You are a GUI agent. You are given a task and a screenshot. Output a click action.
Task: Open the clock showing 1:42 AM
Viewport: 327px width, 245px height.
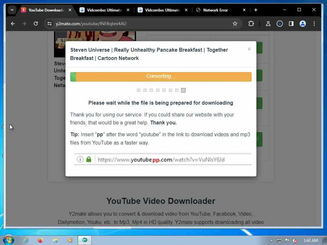(310, 241)
